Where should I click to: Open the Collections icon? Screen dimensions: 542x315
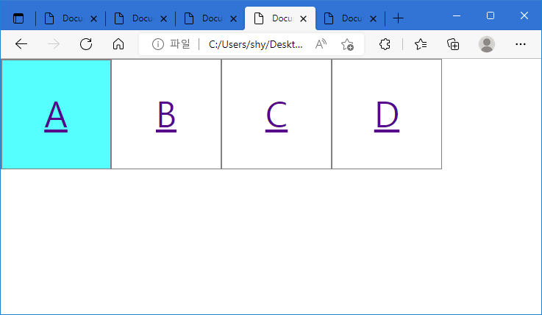(x=454, y=44)
